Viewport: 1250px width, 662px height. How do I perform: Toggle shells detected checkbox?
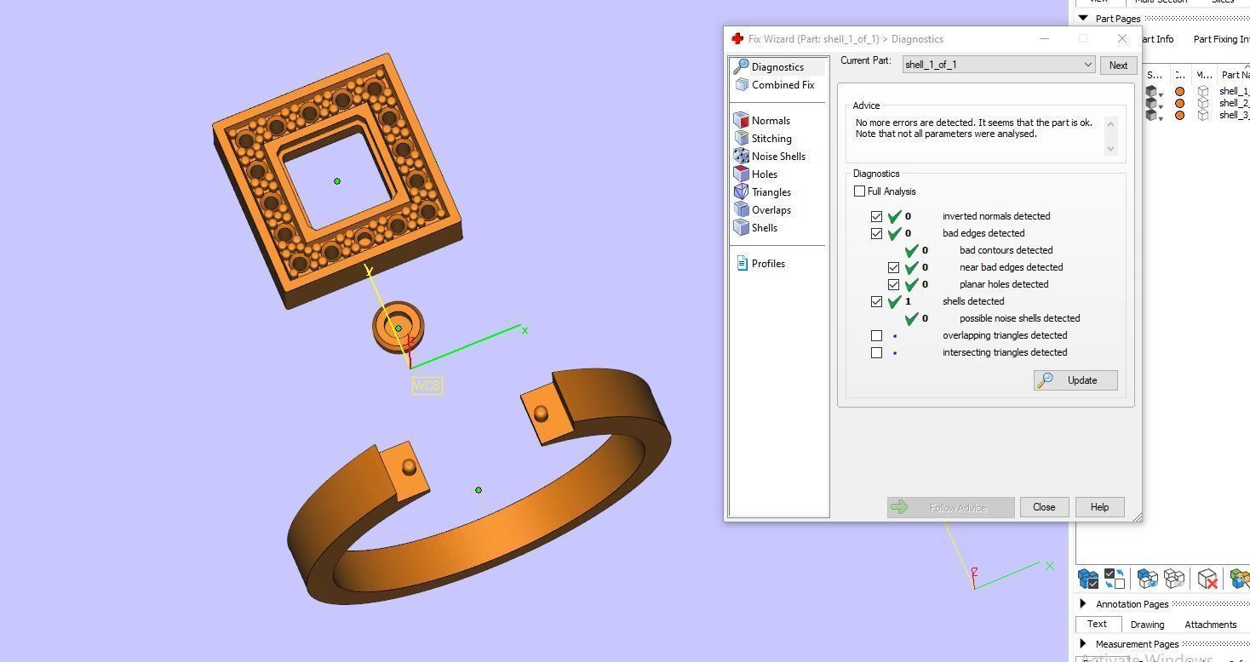(876, 301)
